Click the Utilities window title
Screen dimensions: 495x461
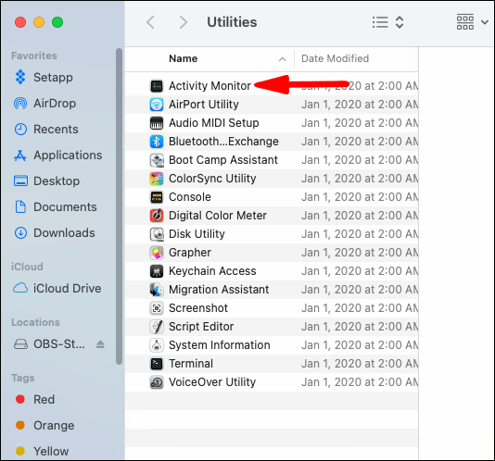[232, 22]
